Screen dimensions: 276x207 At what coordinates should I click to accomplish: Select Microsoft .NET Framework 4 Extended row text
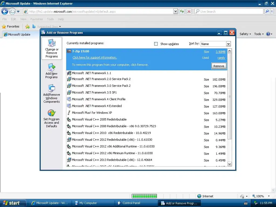[x=97, y=106]
